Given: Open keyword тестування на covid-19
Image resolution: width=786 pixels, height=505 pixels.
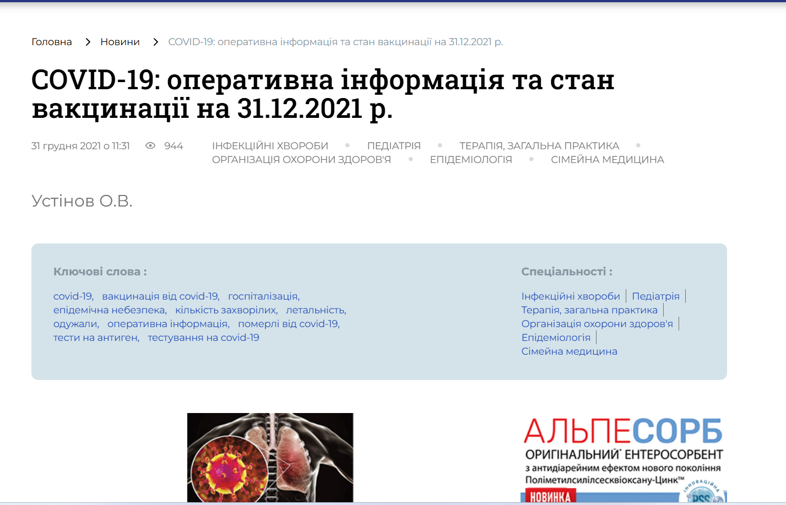Looking at the screenshot, I should (203, 338).
